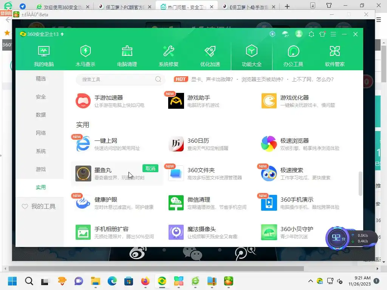Switch to browser tab 热门问题 - 安全卫士

187,7
